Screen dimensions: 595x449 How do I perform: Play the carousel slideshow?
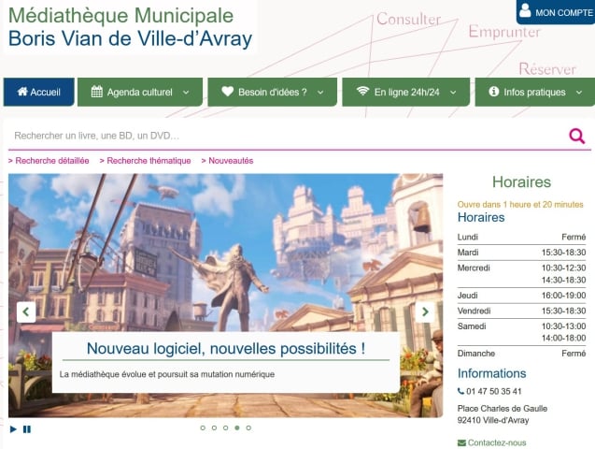[13, 429]
